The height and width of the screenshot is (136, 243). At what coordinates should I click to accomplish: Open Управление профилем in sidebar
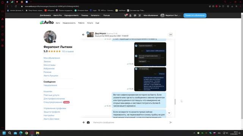55,108
